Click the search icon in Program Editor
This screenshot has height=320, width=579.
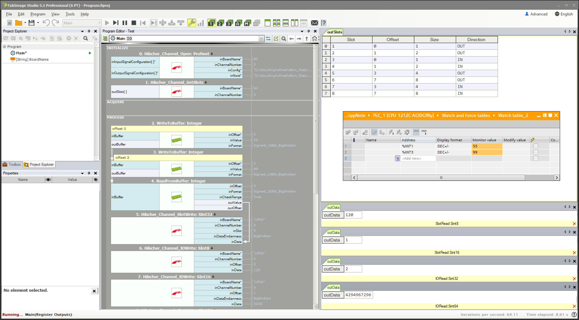pos(284,39)
